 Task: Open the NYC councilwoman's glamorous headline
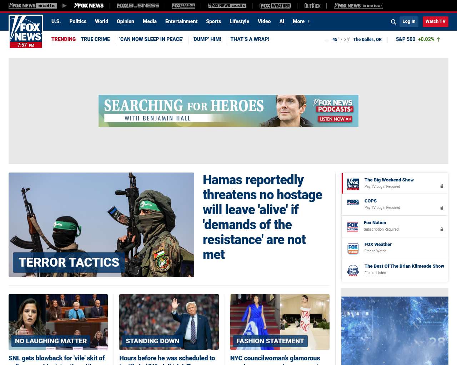click(275, 359)
